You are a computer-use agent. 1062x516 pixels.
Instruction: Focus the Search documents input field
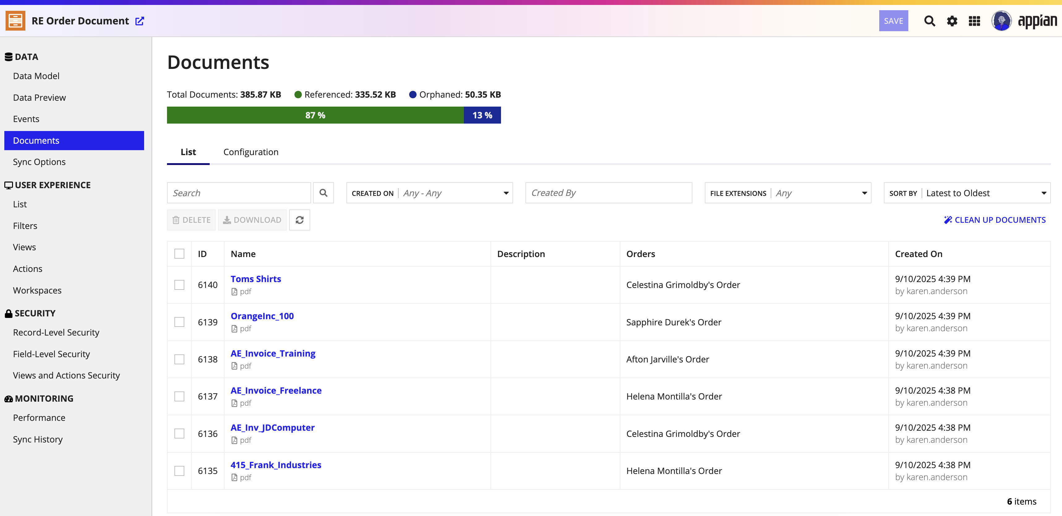[239, 193]
